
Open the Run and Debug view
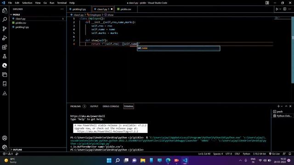coord(5,38)
